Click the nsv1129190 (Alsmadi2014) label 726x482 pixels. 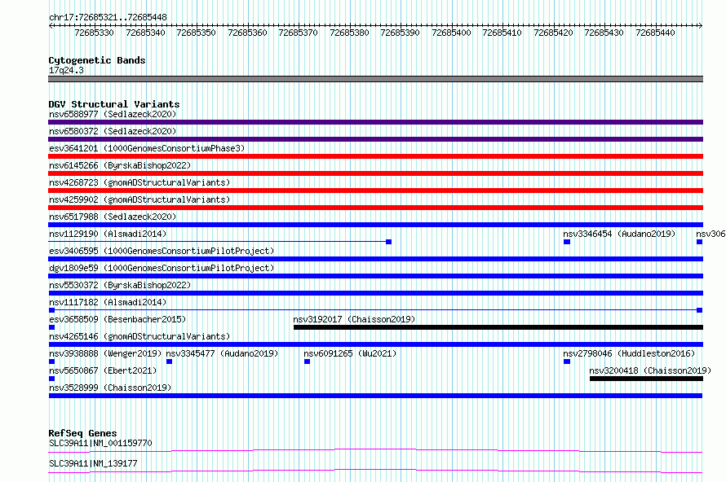click(x=108, y=234)
